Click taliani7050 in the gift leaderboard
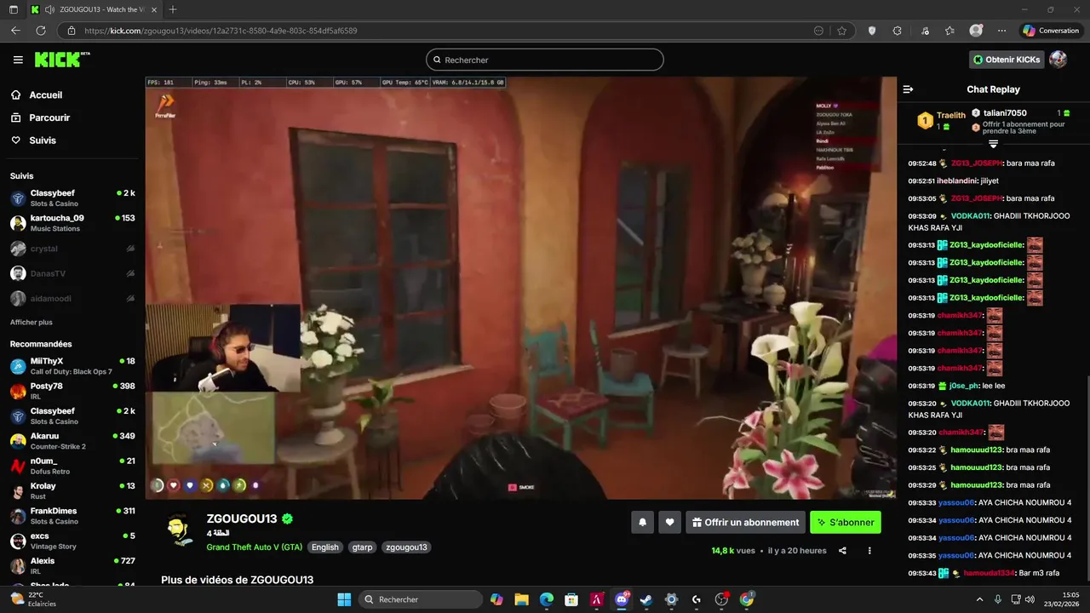This screenshot has height=613, width=1090. (x=1005, y=112)
